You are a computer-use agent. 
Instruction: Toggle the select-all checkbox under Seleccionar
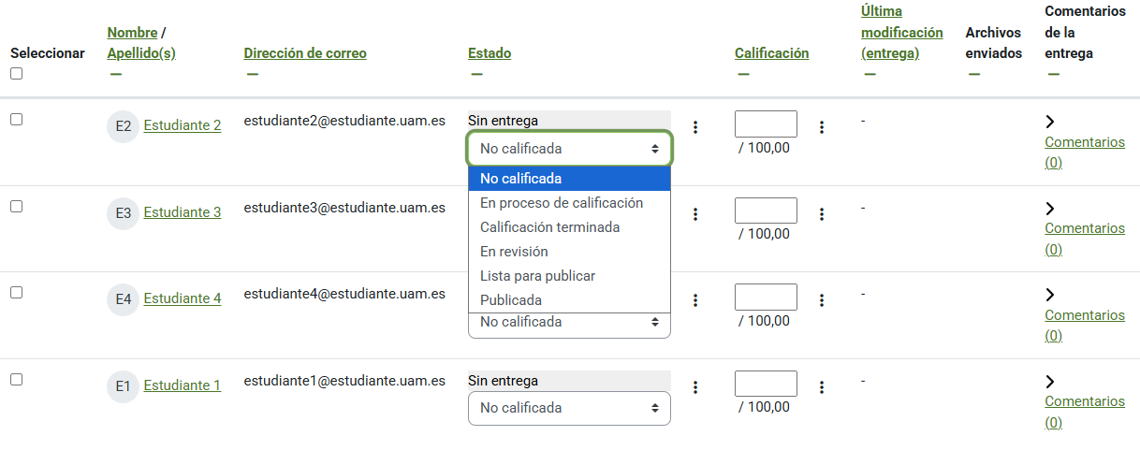coord(16,74)
